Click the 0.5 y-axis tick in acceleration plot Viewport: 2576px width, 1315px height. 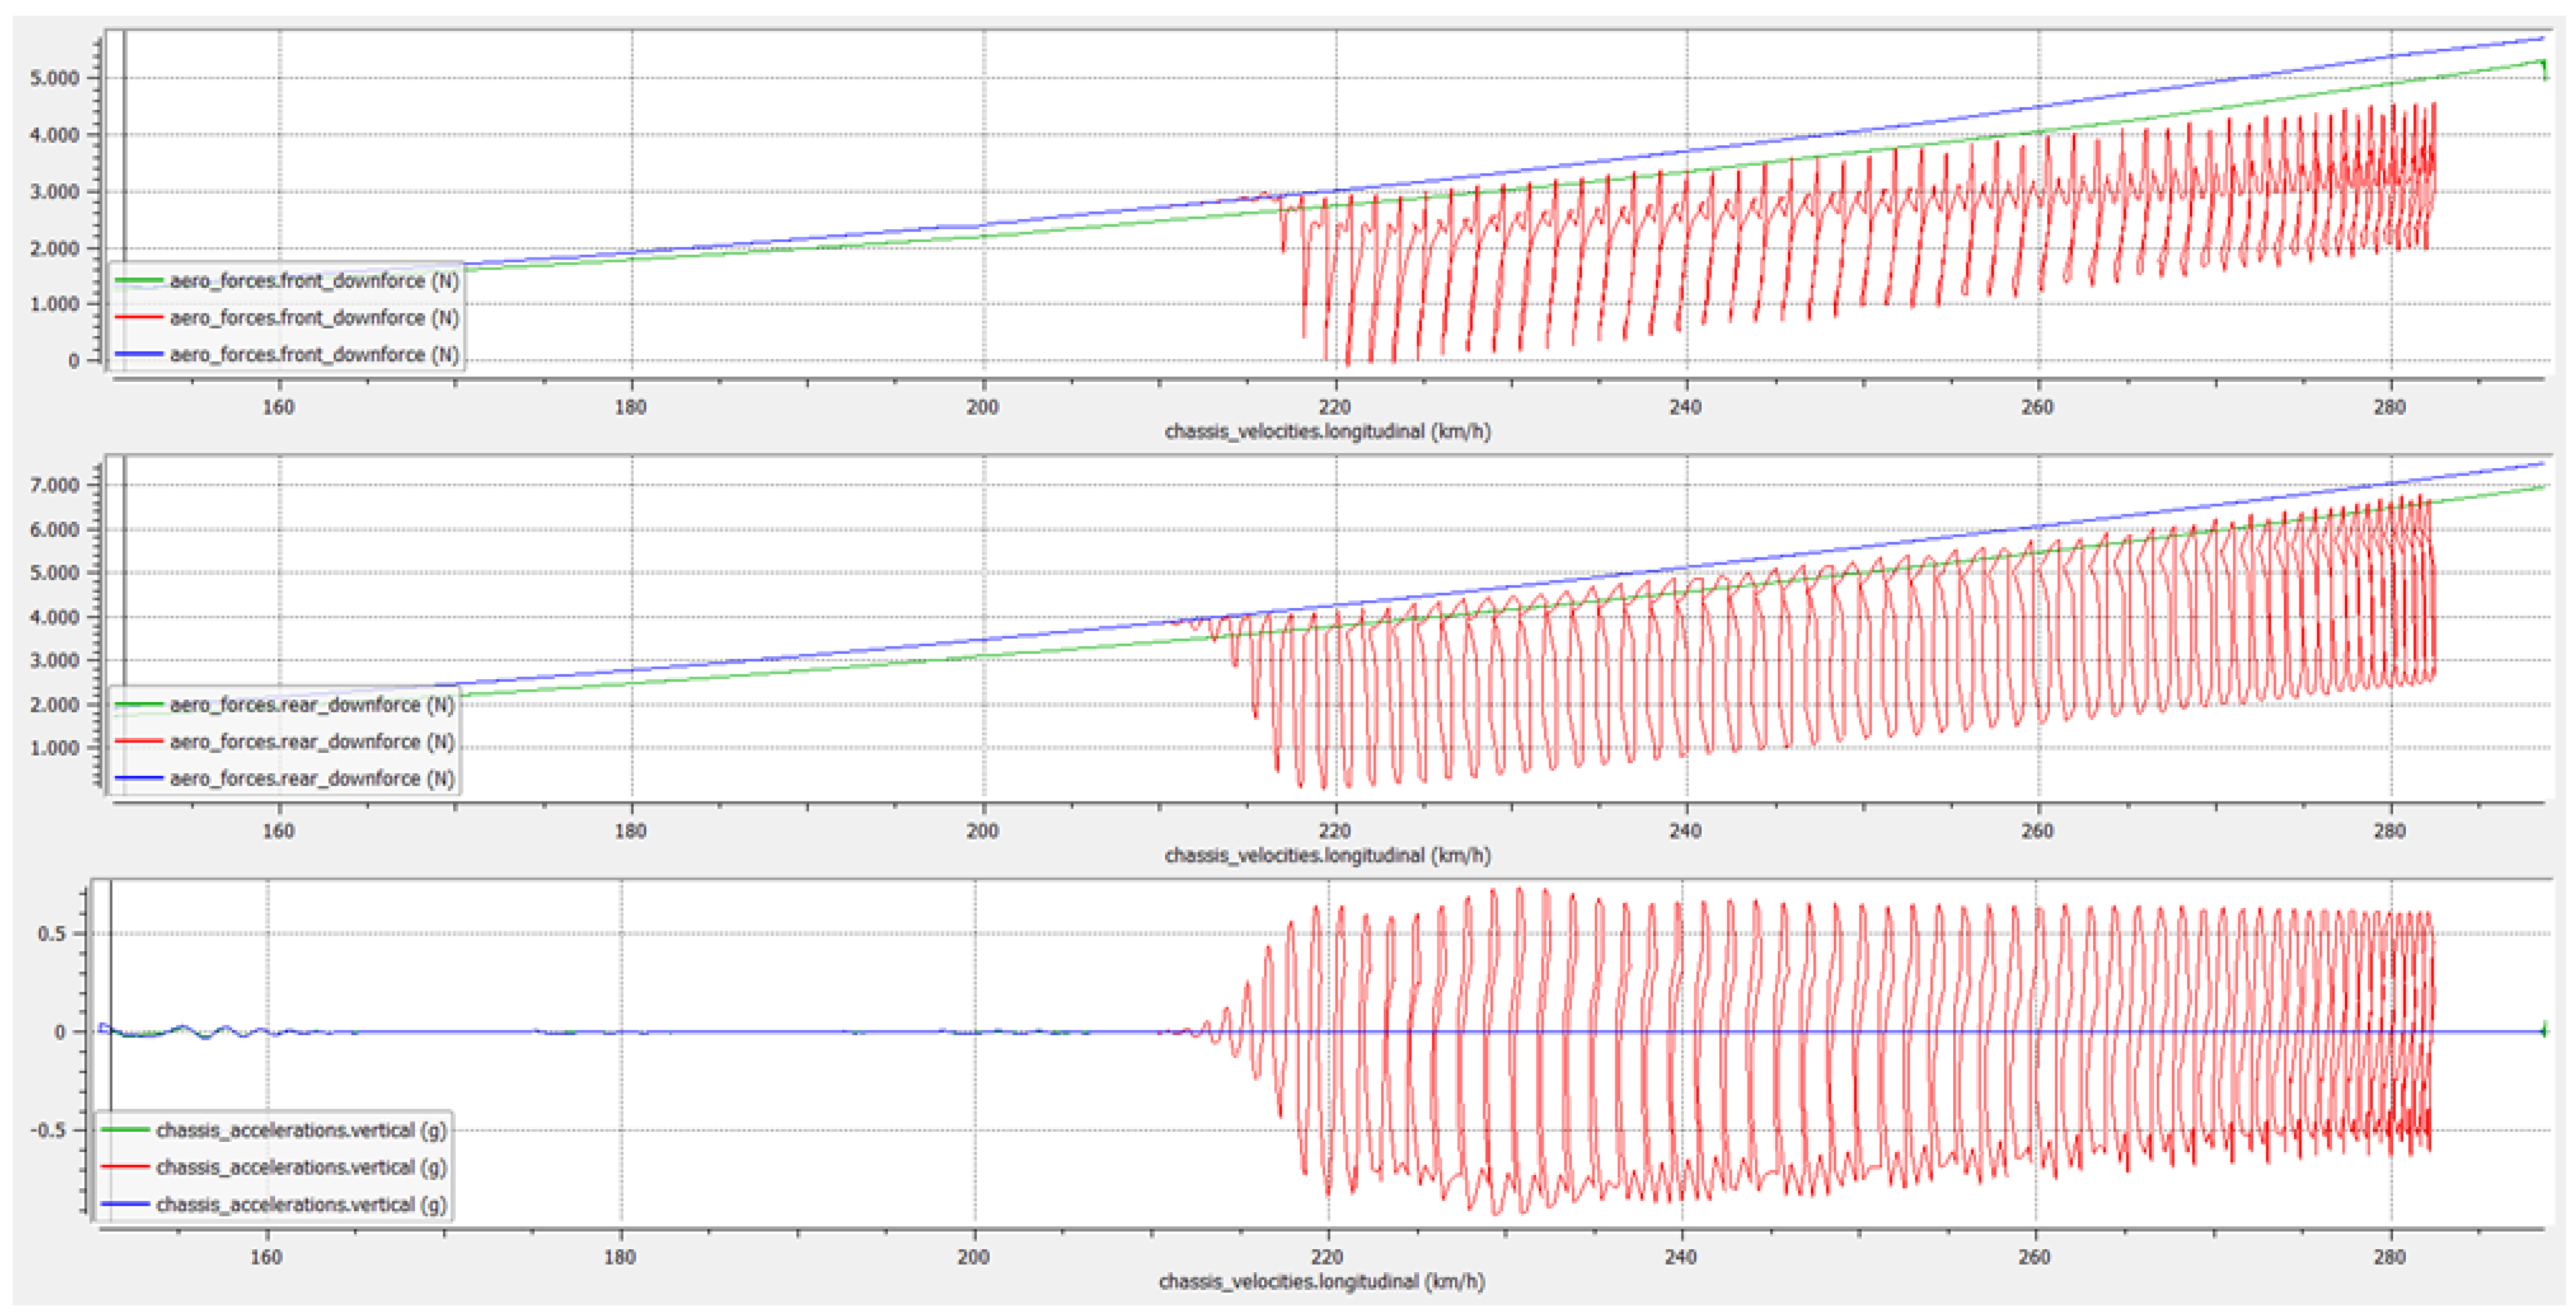(52, 934)
